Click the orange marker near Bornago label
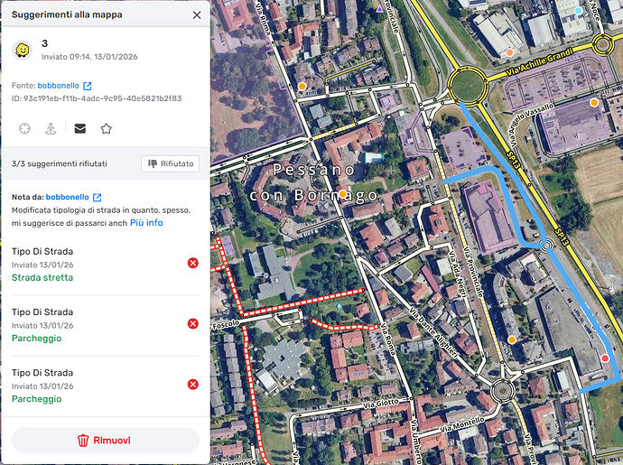This screenshot has height=465, width=623. pyautogui.click(x=342, y=194)
